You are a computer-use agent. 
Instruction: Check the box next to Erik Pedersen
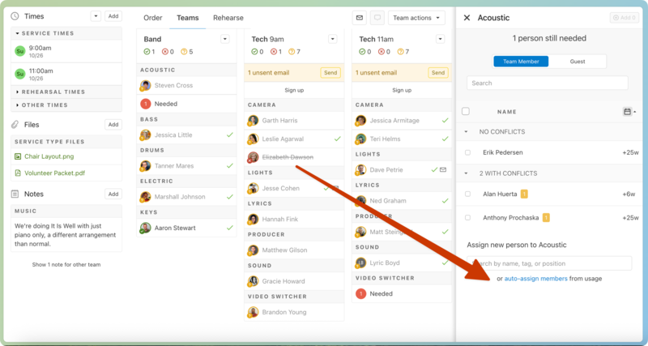click(x=467, y=152)
